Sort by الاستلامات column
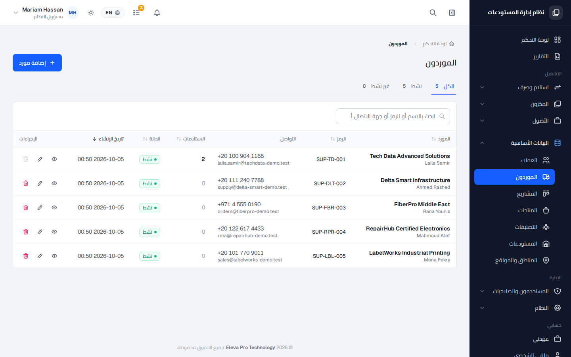Image resolution: width=571 pixels, height=357 pixels. (x=191, y=139)
